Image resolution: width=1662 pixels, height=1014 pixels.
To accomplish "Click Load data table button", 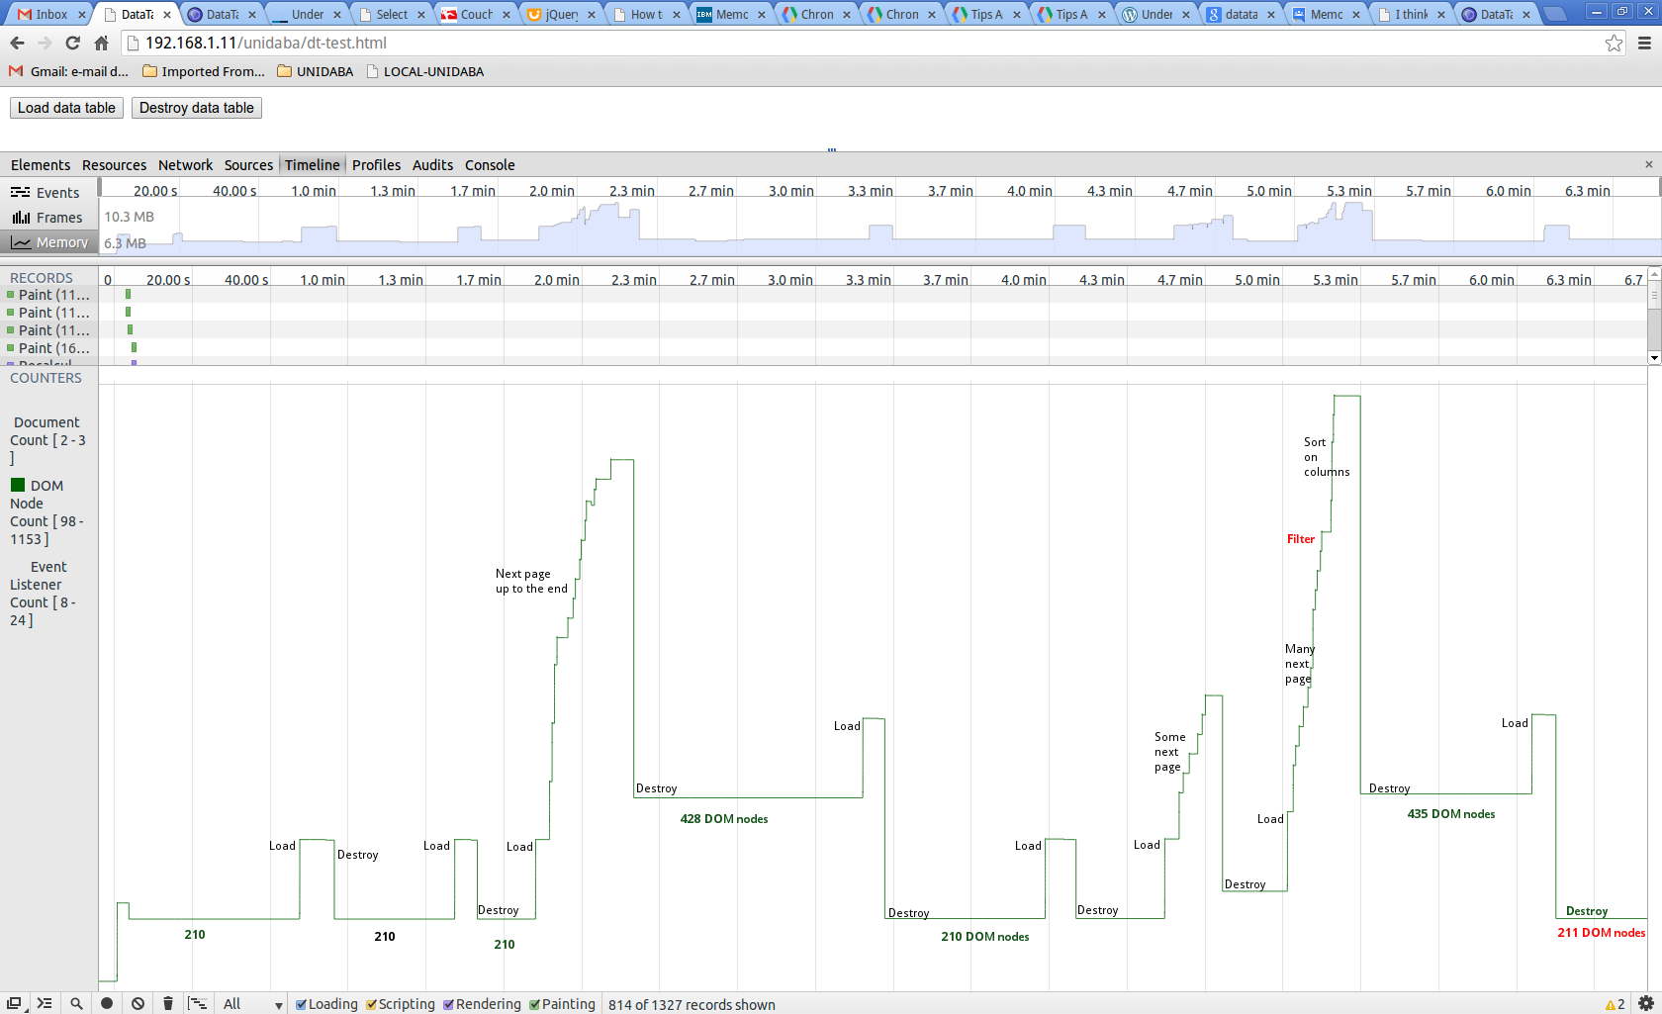I will [x=66, y=108].
